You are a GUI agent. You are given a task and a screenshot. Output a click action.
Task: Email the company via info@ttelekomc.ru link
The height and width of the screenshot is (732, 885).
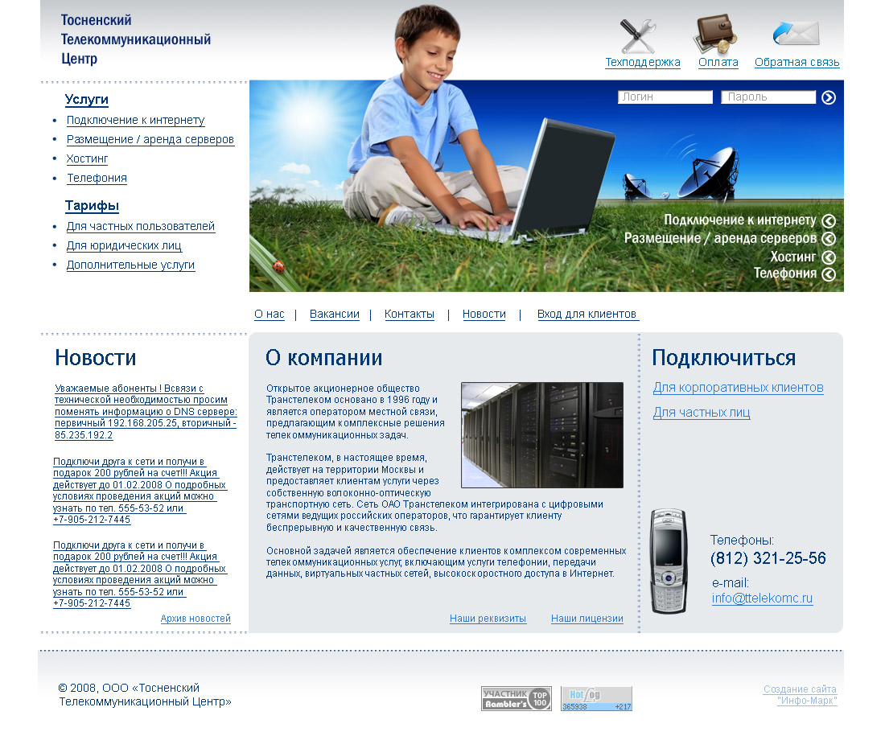(761, 598)
